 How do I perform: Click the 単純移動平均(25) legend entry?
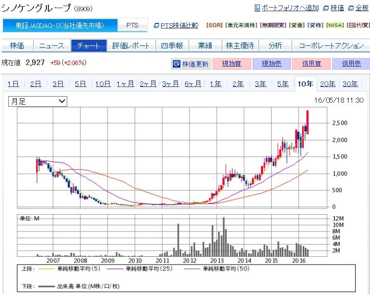(140, 269)
